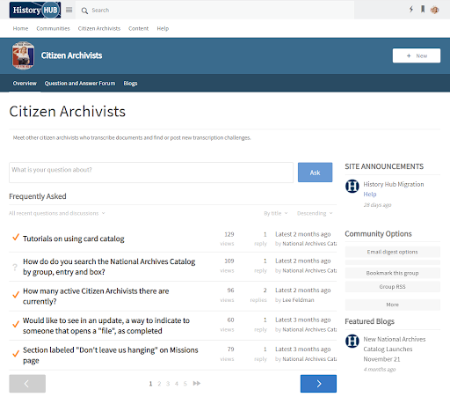Click the magnifier search icon
Image resolution: width=450 pixels, height=397 pixels.
[x=84, y=11]
